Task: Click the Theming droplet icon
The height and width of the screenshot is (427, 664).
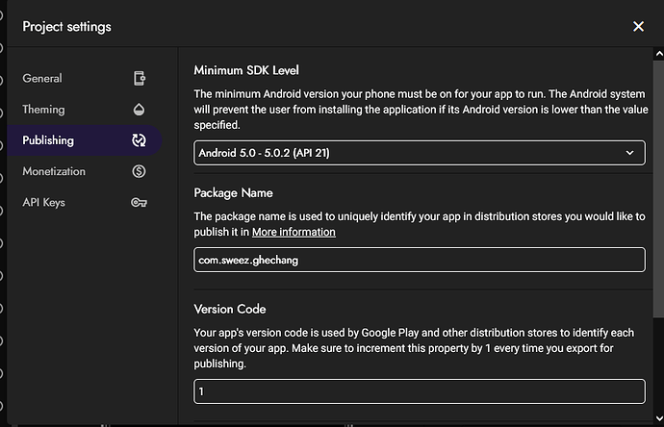Action: pos(139,110)
